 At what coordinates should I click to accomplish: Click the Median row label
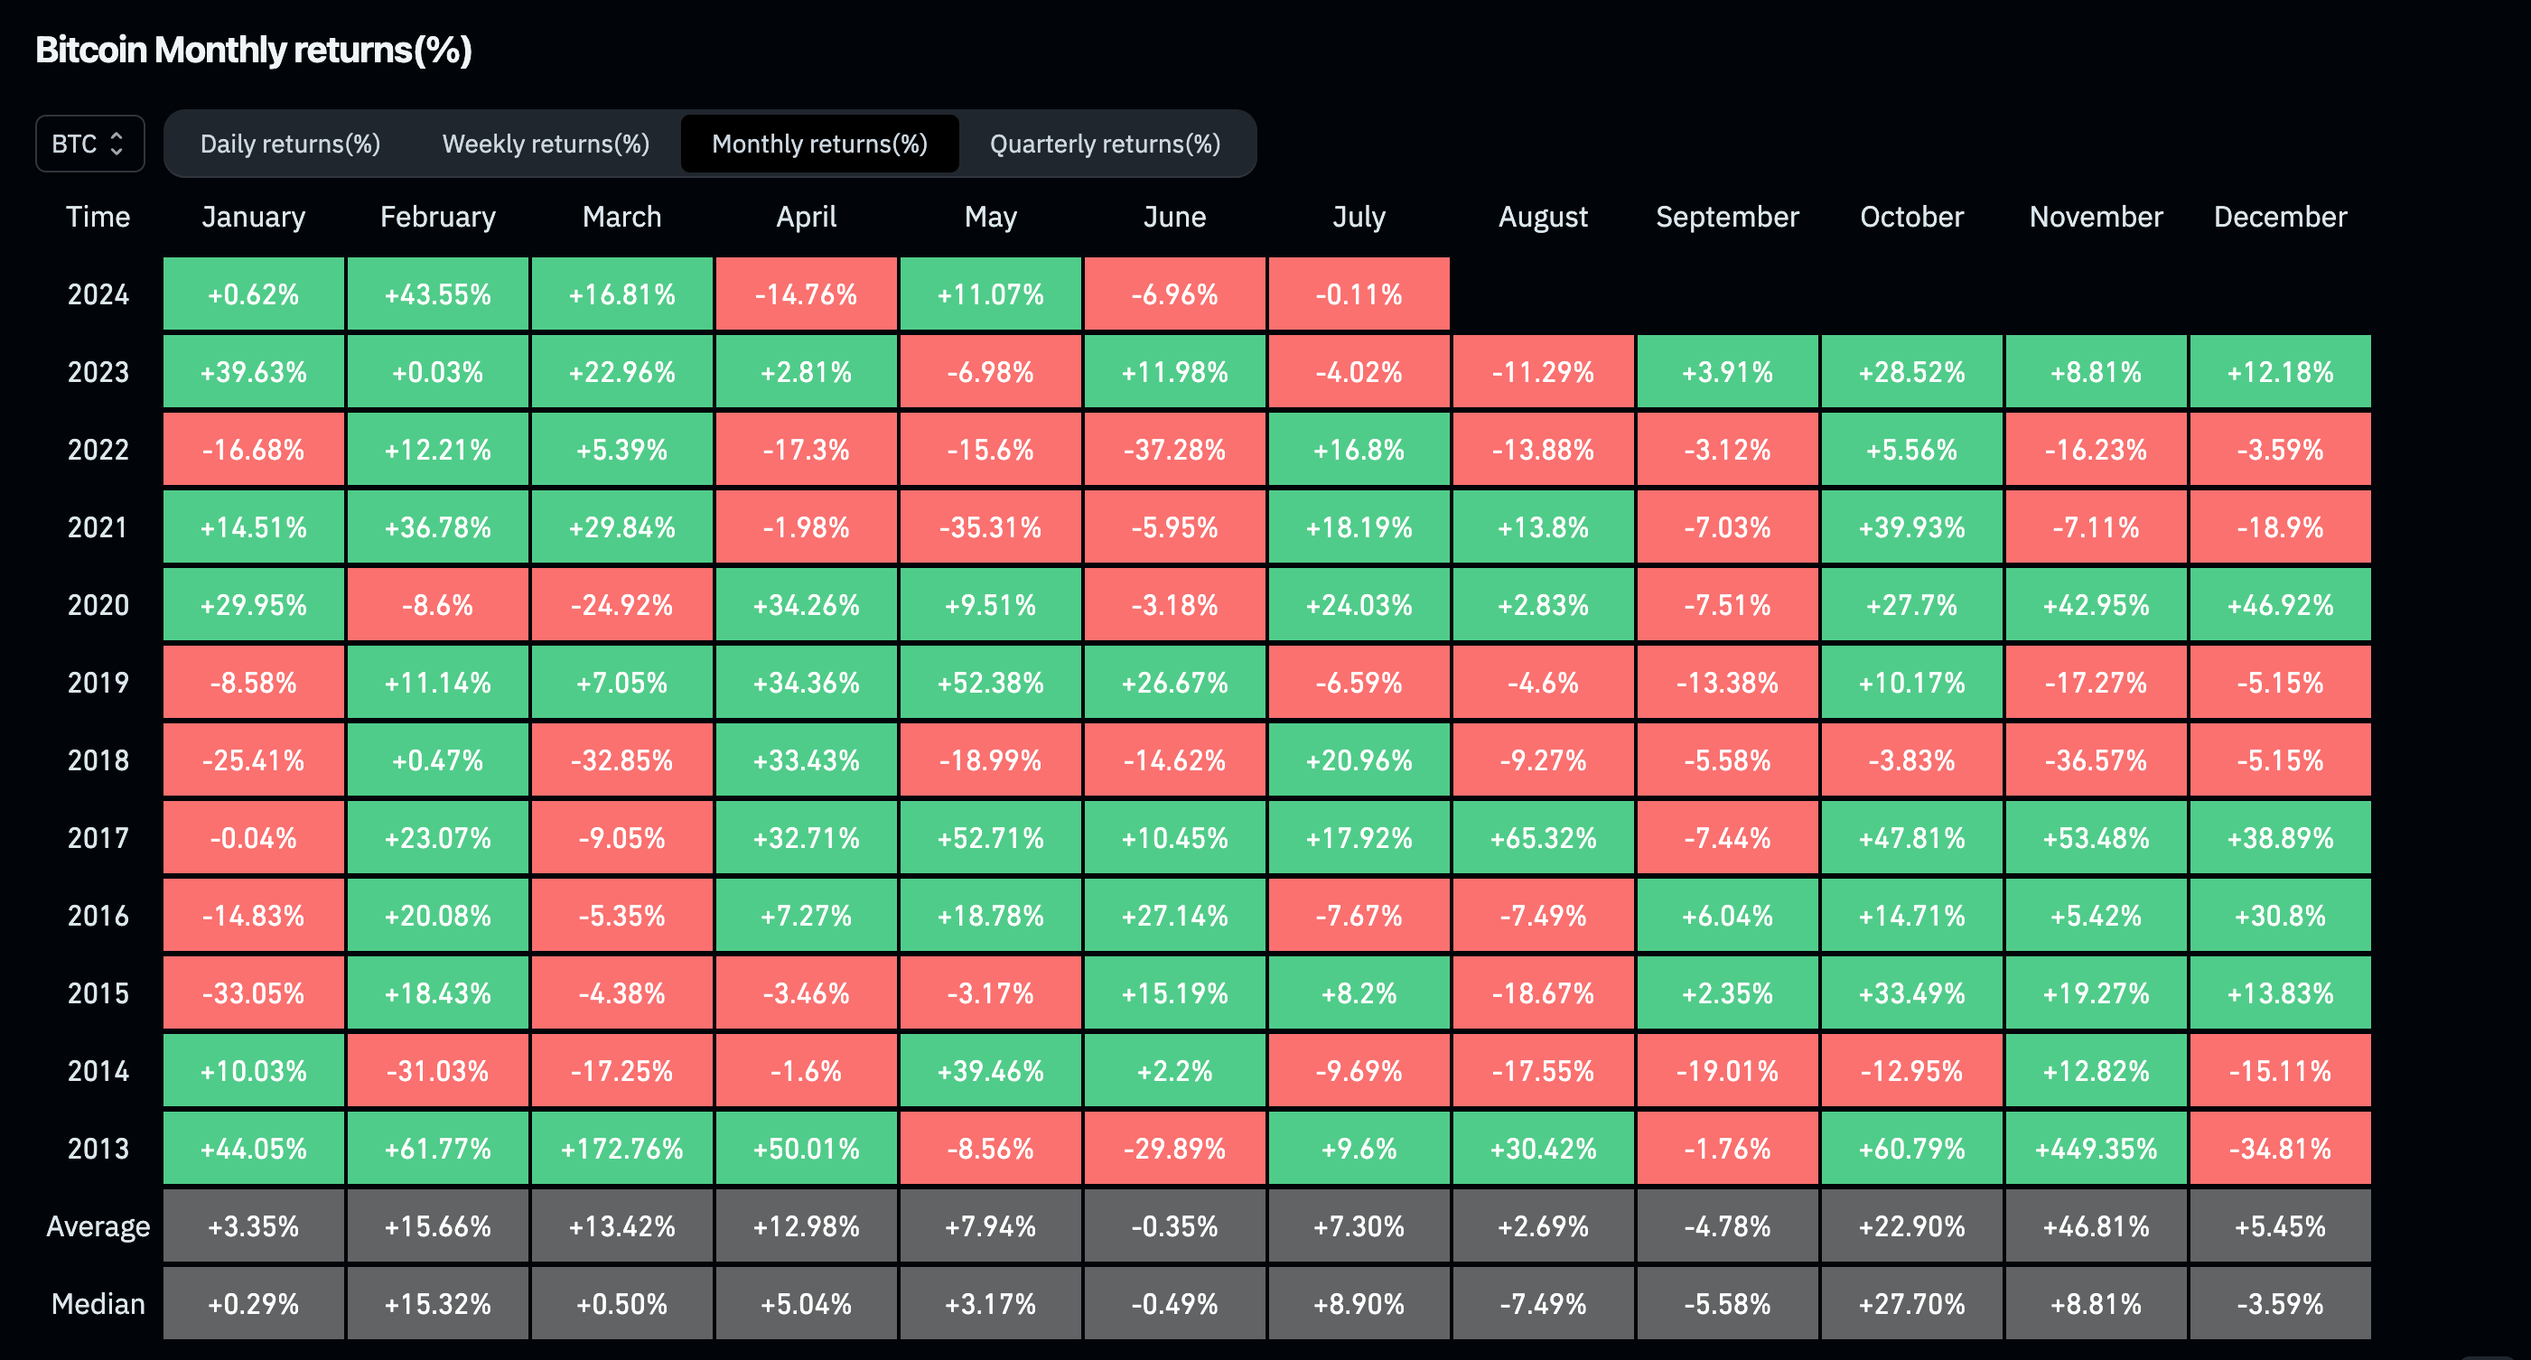(98, 1303)
